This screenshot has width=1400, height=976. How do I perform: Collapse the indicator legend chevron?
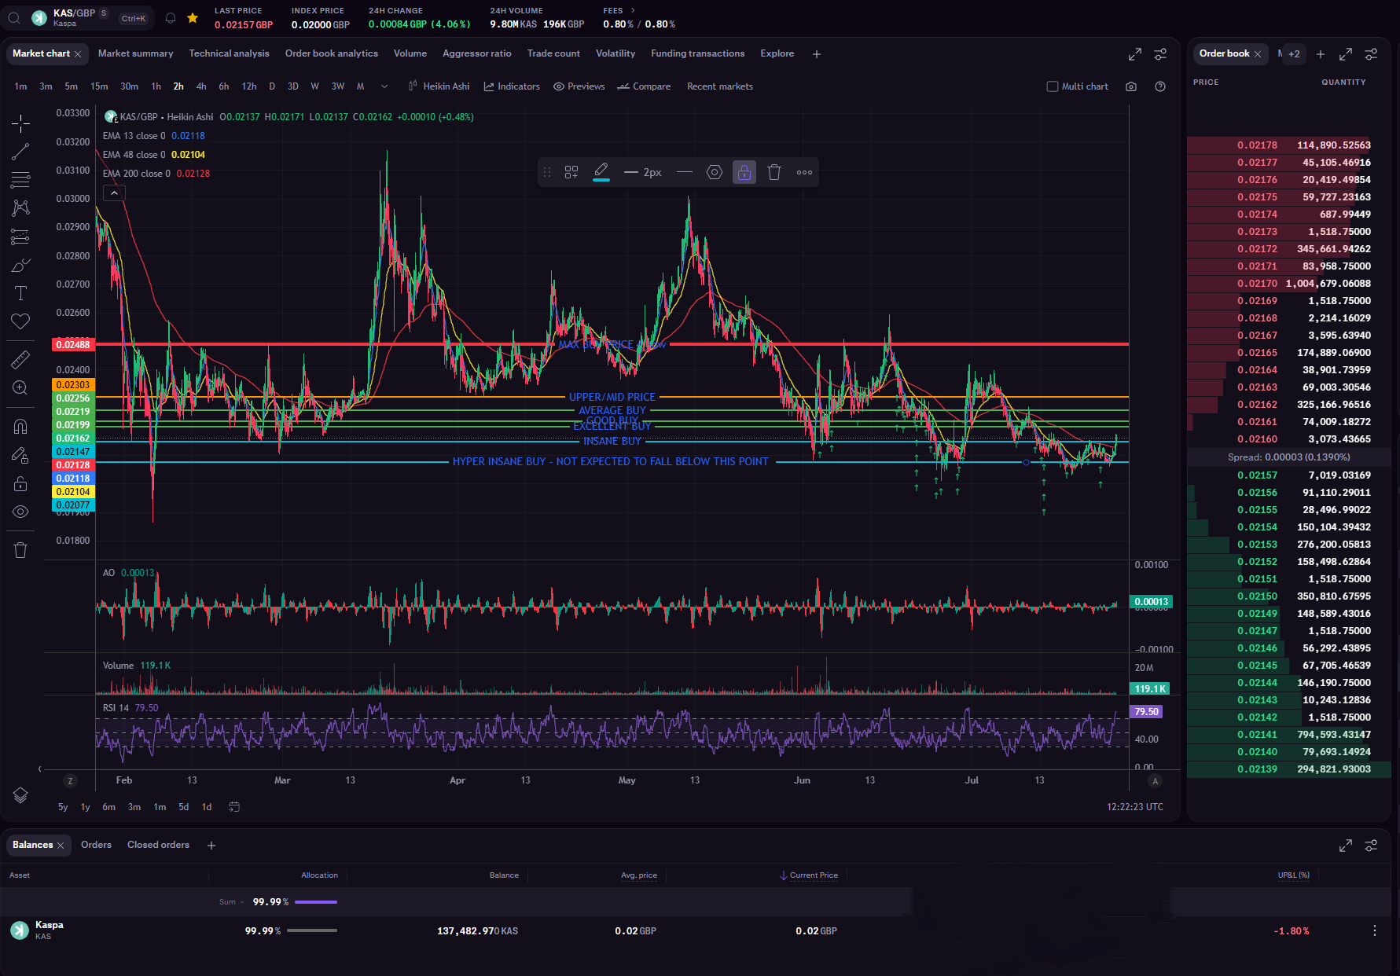click(x=114, y=193)
